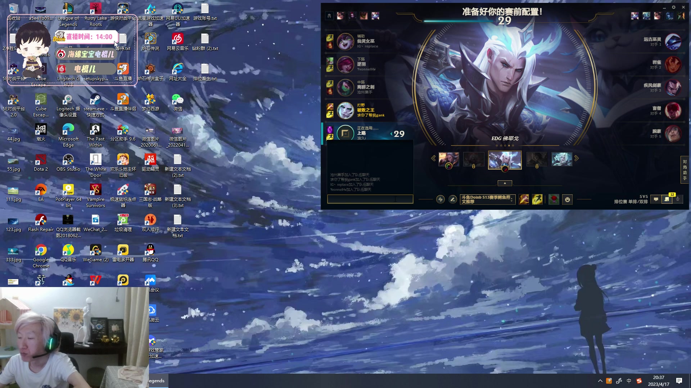The height and width of the screenshot is (388, 691).
Task: Open League client settings gear
Action: 674,7
